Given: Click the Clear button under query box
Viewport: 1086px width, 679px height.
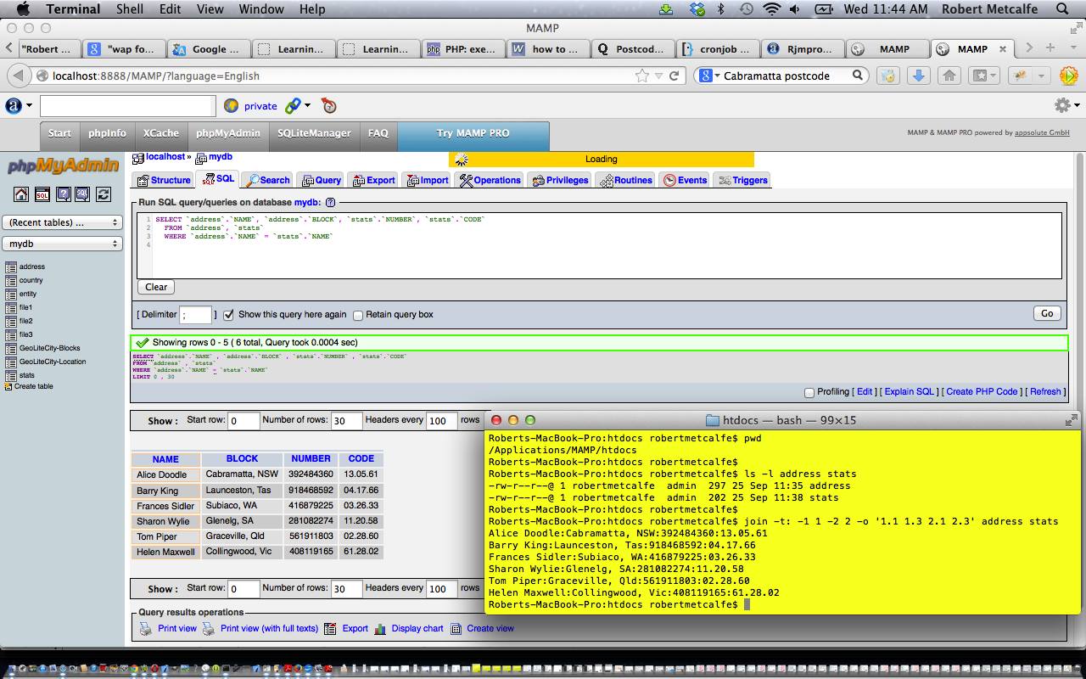Looking at the screenshot, I should (x=156, y=287).
